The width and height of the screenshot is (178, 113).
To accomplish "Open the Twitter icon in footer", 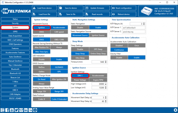I will click(x=16, y=110).
